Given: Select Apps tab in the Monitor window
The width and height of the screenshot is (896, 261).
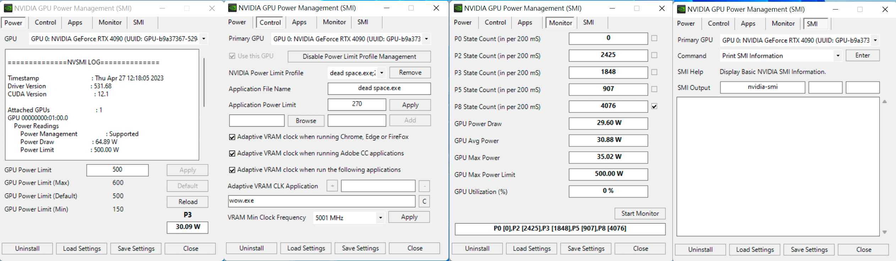Looking at the screenshot, I should 525,23.
